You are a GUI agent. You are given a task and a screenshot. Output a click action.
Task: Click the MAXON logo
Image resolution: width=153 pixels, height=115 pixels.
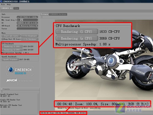(12, 80)
